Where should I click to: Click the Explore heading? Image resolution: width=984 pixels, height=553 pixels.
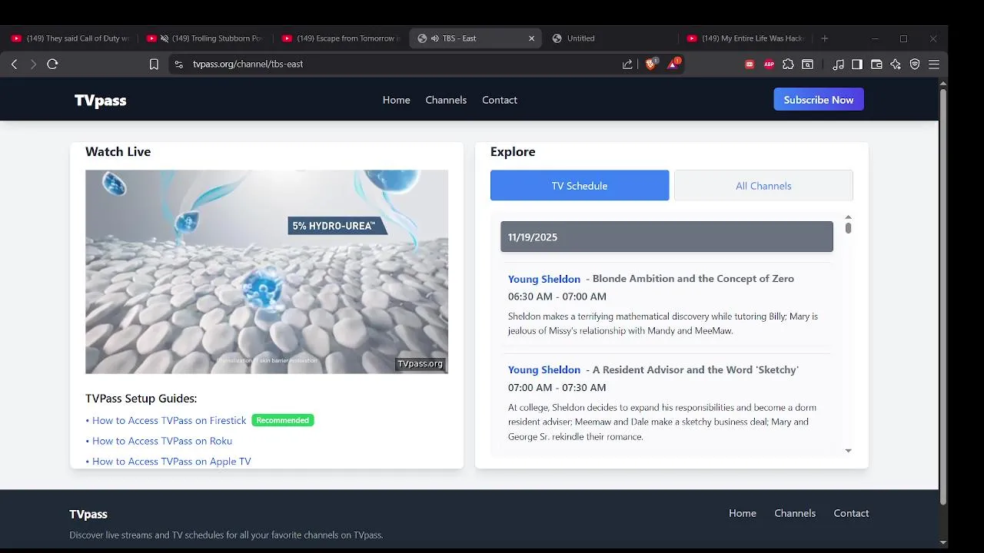513,152
